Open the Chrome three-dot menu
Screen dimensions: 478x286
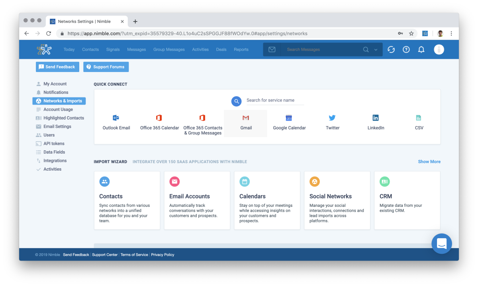coord(451,33)
